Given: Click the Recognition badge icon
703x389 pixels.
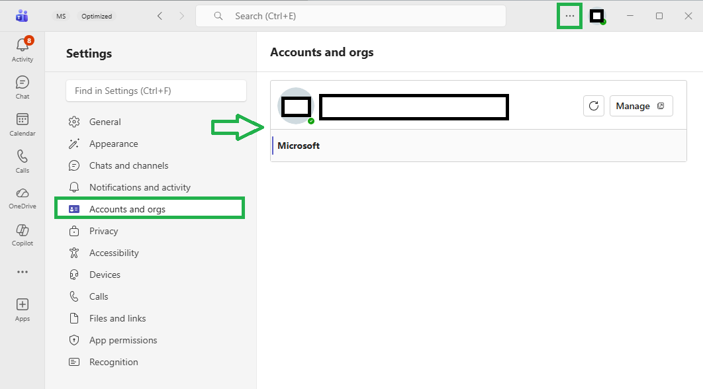Looking at the screenshot, I should coord(74,362).
